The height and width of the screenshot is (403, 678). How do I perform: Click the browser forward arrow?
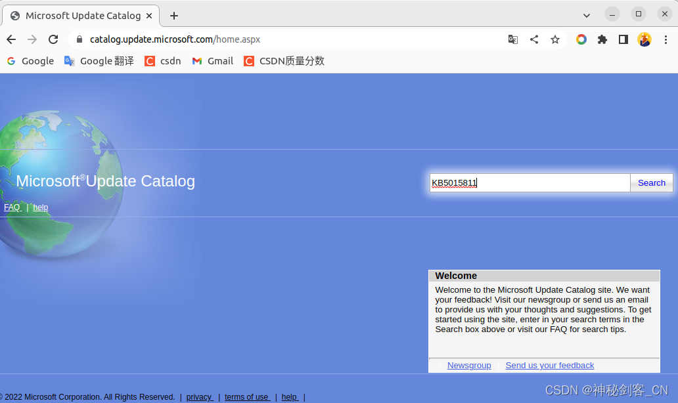point(32,39)
